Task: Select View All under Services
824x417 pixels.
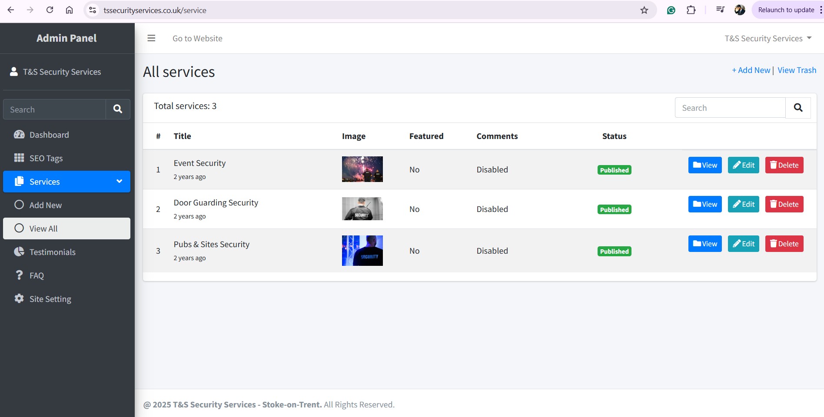Action: (x=43, y=228)
